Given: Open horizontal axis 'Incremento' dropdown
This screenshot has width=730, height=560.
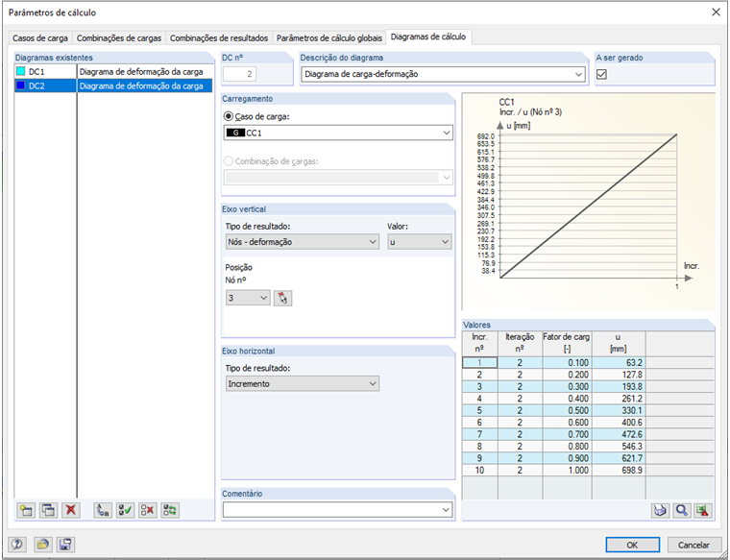Looking at the screenshot, I should [x=303, y=383].
